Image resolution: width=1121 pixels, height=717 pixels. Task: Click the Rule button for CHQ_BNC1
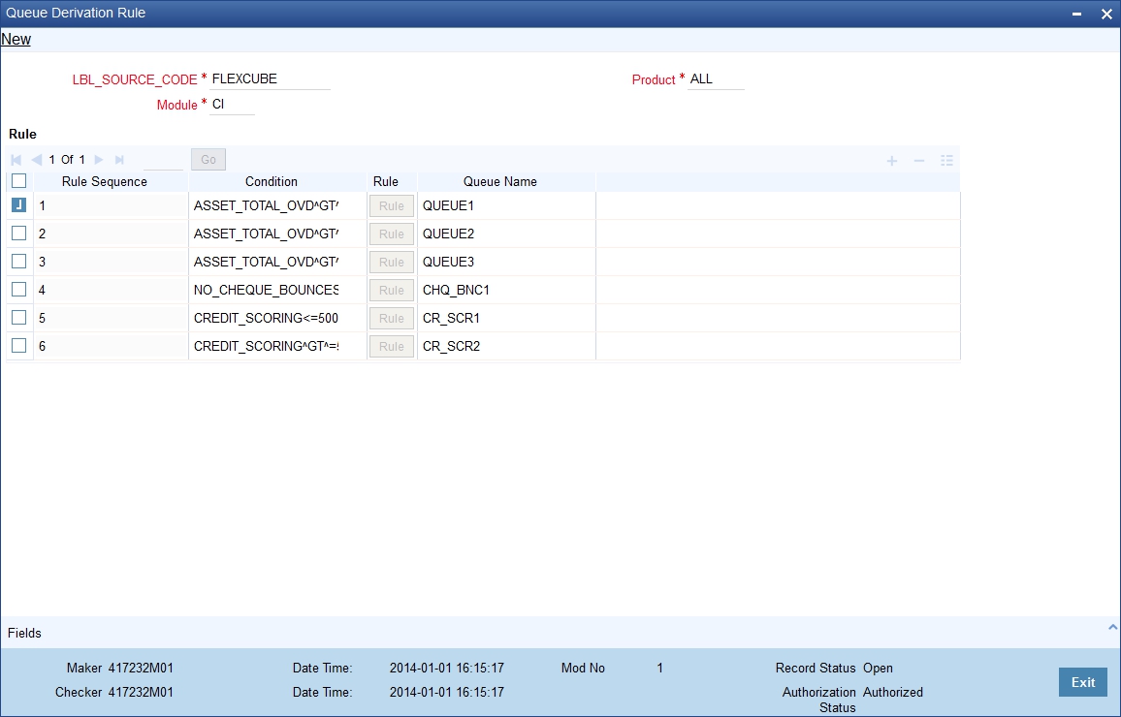[x=392, y=290]
